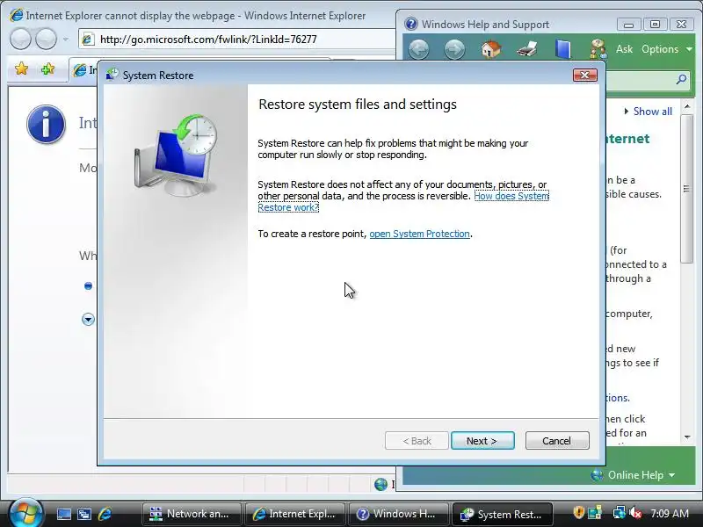
Task: Click Internet Explorer back button
Action: coord(20,39)
